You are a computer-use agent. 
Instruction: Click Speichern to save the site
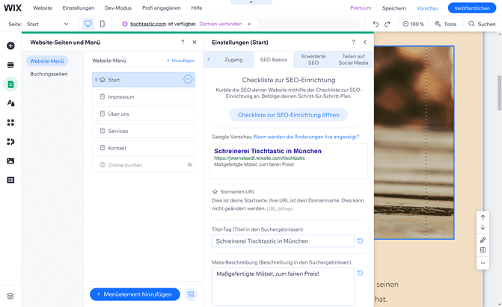tap(394, 8)
